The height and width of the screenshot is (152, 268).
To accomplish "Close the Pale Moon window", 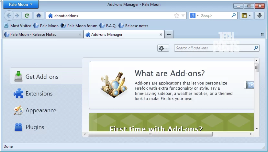I will 260,6.
